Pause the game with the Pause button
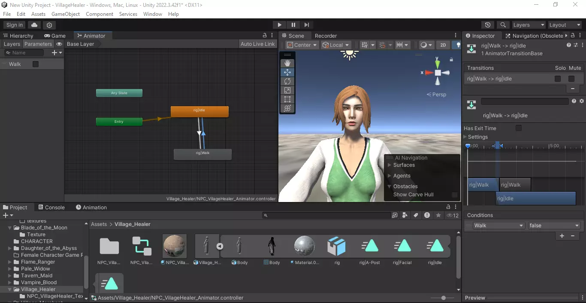The image size is (586, 303). click(x=293, y=25)
